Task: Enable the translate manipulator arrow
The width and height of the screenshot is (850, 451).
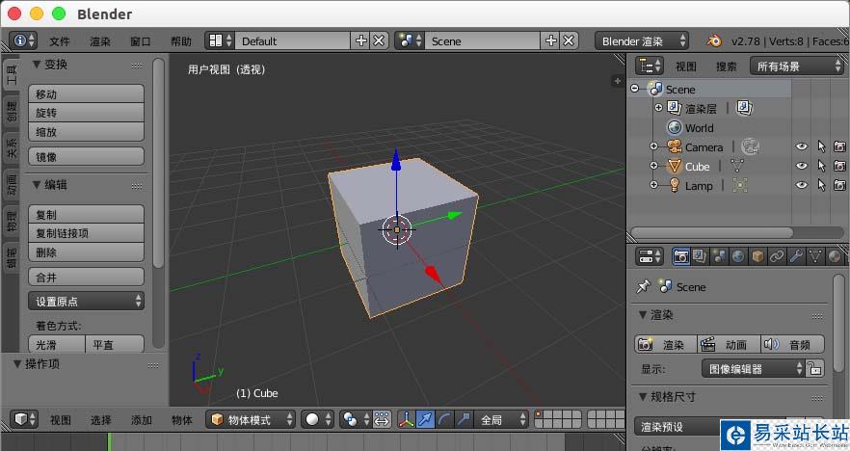Action: [426, 419]
